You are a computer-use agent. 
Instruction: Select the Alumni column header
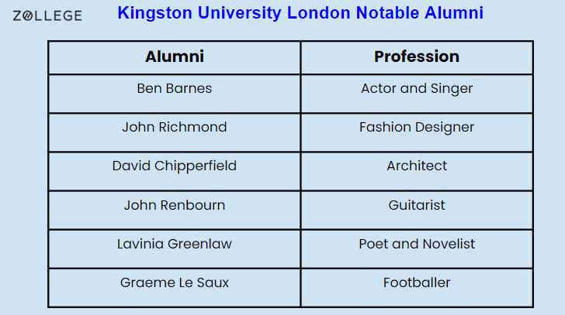pos(175,56)
